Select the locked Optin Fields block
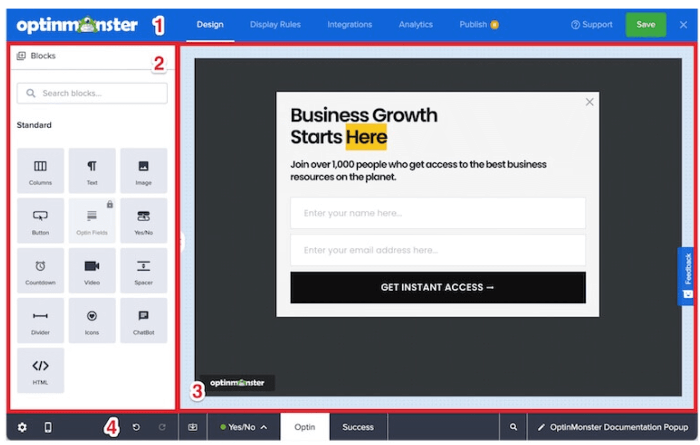This screenshot has height=445, width=700. [92, 221]
